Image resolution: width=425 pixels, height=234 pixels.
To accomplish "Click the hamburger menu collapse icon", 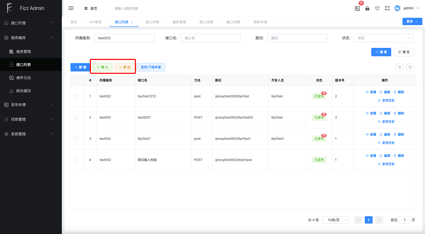I will 71,8.
